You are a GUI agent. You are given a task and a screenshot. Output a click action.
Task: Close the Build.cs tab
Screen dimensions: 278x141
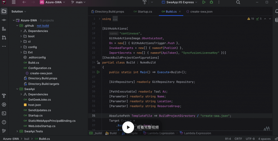[180, 11]
